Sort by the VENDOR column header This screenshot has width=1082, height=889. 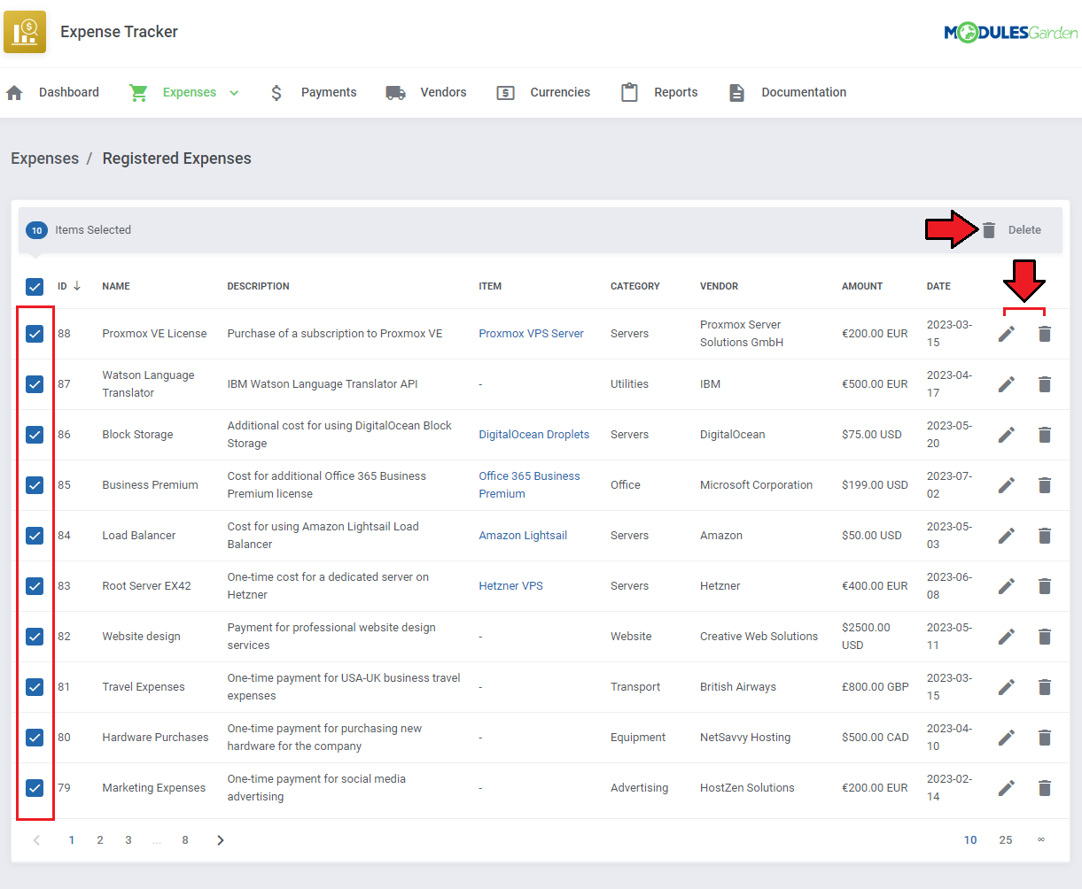[x=719, y=286]
